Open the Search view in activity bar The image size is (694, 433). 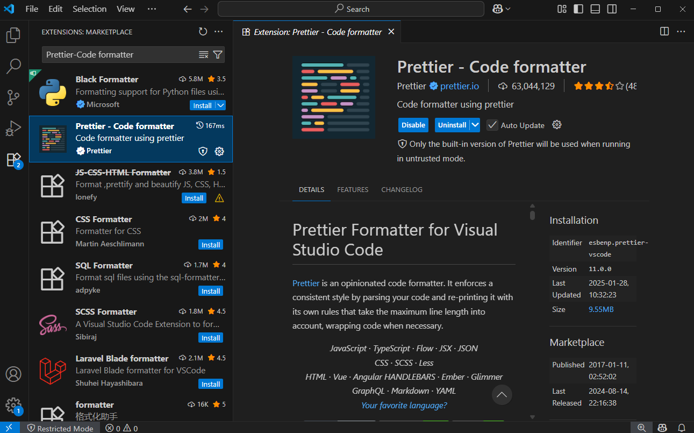[x=13, y=67]
